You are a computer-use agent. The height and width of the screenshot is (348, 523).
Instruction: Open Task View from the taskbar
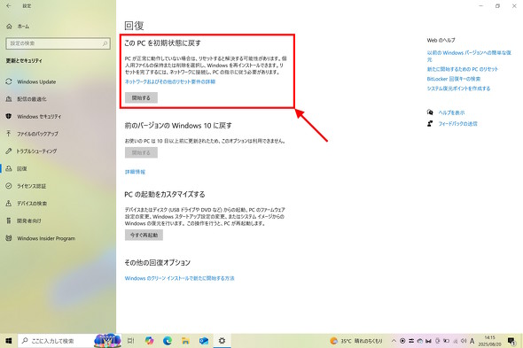(x=131, y=341)
